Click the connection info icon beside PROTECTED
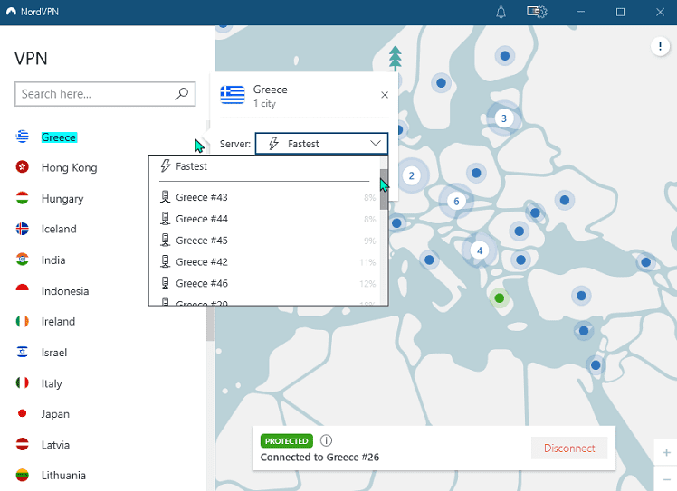Viewport: 677px width, 491px height. pos(327,440)
